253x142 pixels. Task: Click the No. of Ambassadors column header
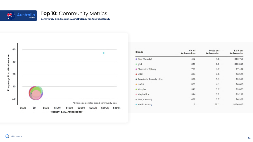[188, 52]
